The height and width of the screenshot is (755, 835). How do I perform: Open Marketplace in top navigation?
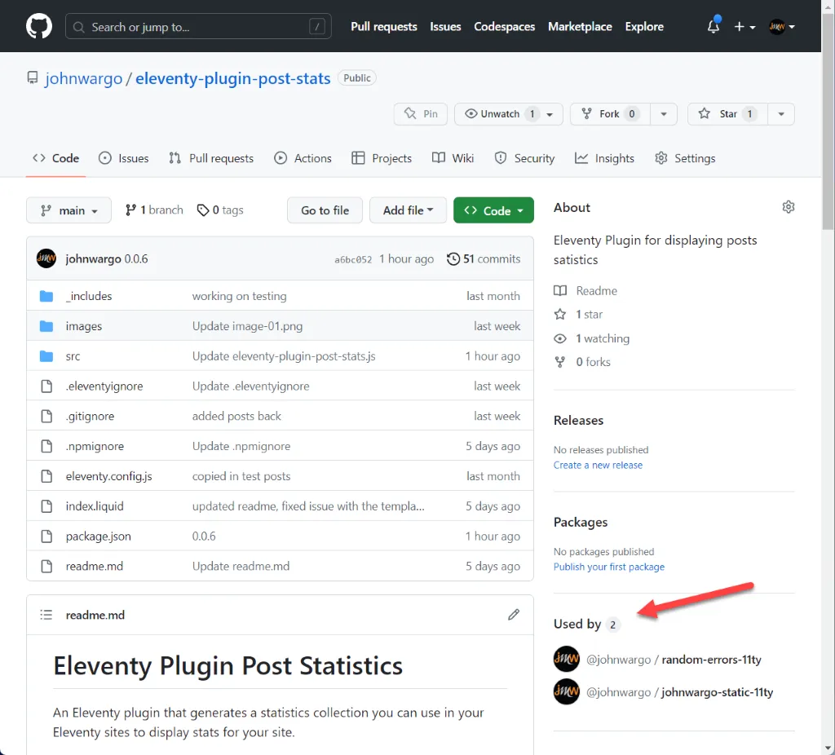click(x=580, y=27)
